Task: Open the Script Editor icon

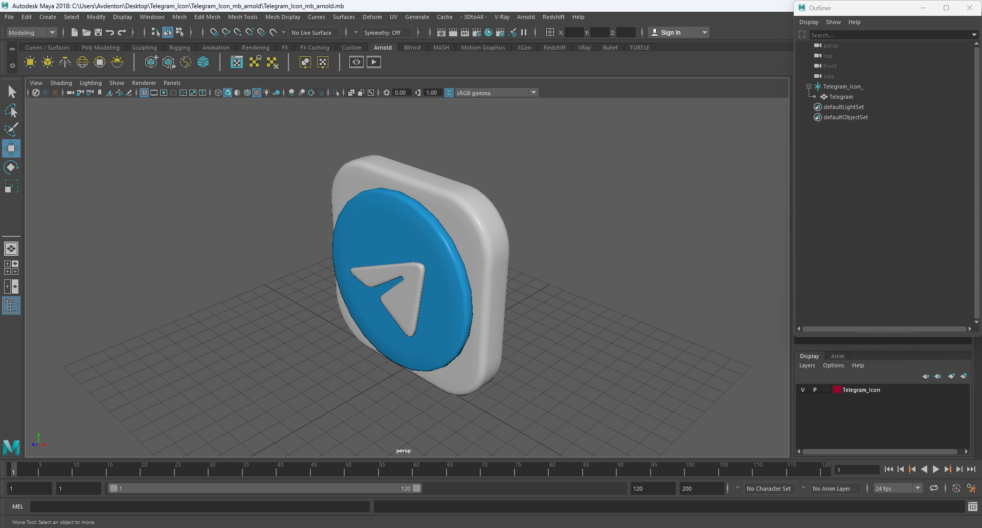Action: tap(973, 507)
